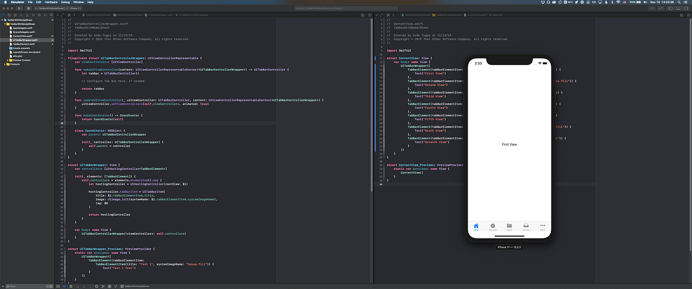Click UITabBarControllerWrapper symbol in jump bar

(x=191, y=15)
